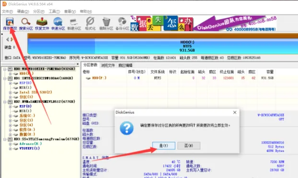
Task: Click the 格式化 format toolbar icon
Action: (x=90, y=24)
